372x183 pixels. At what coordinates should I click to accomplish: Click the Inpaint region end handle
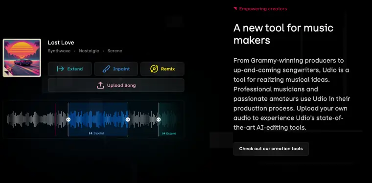pos(128,119)
